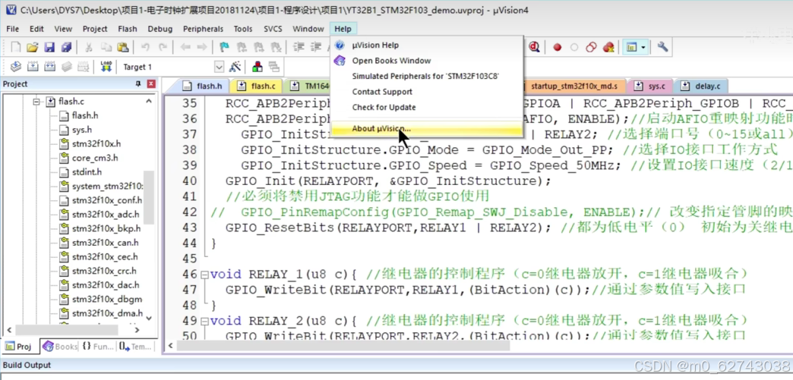Viewport: 793px width, 380px height.
Task: Open the File menu
Action: 13,29
